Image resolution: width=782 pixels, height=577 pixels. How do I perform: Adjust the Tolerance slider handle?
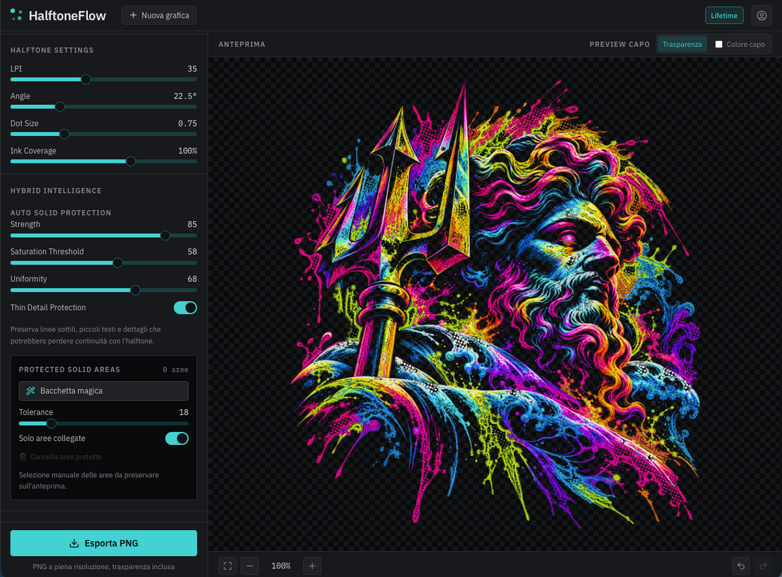pos(51,423)
